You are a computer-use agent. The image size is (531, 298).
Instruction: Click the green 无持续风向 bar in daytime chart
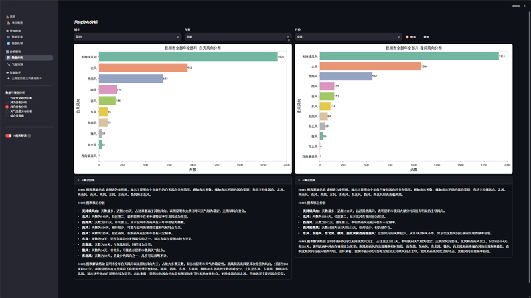pyautogui.click(x=188, y=57)
